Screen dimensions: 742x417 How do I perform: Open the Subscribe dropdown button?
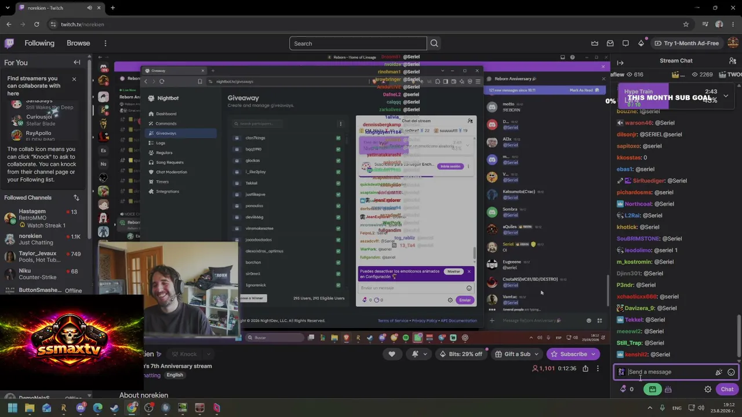[573, 354]
